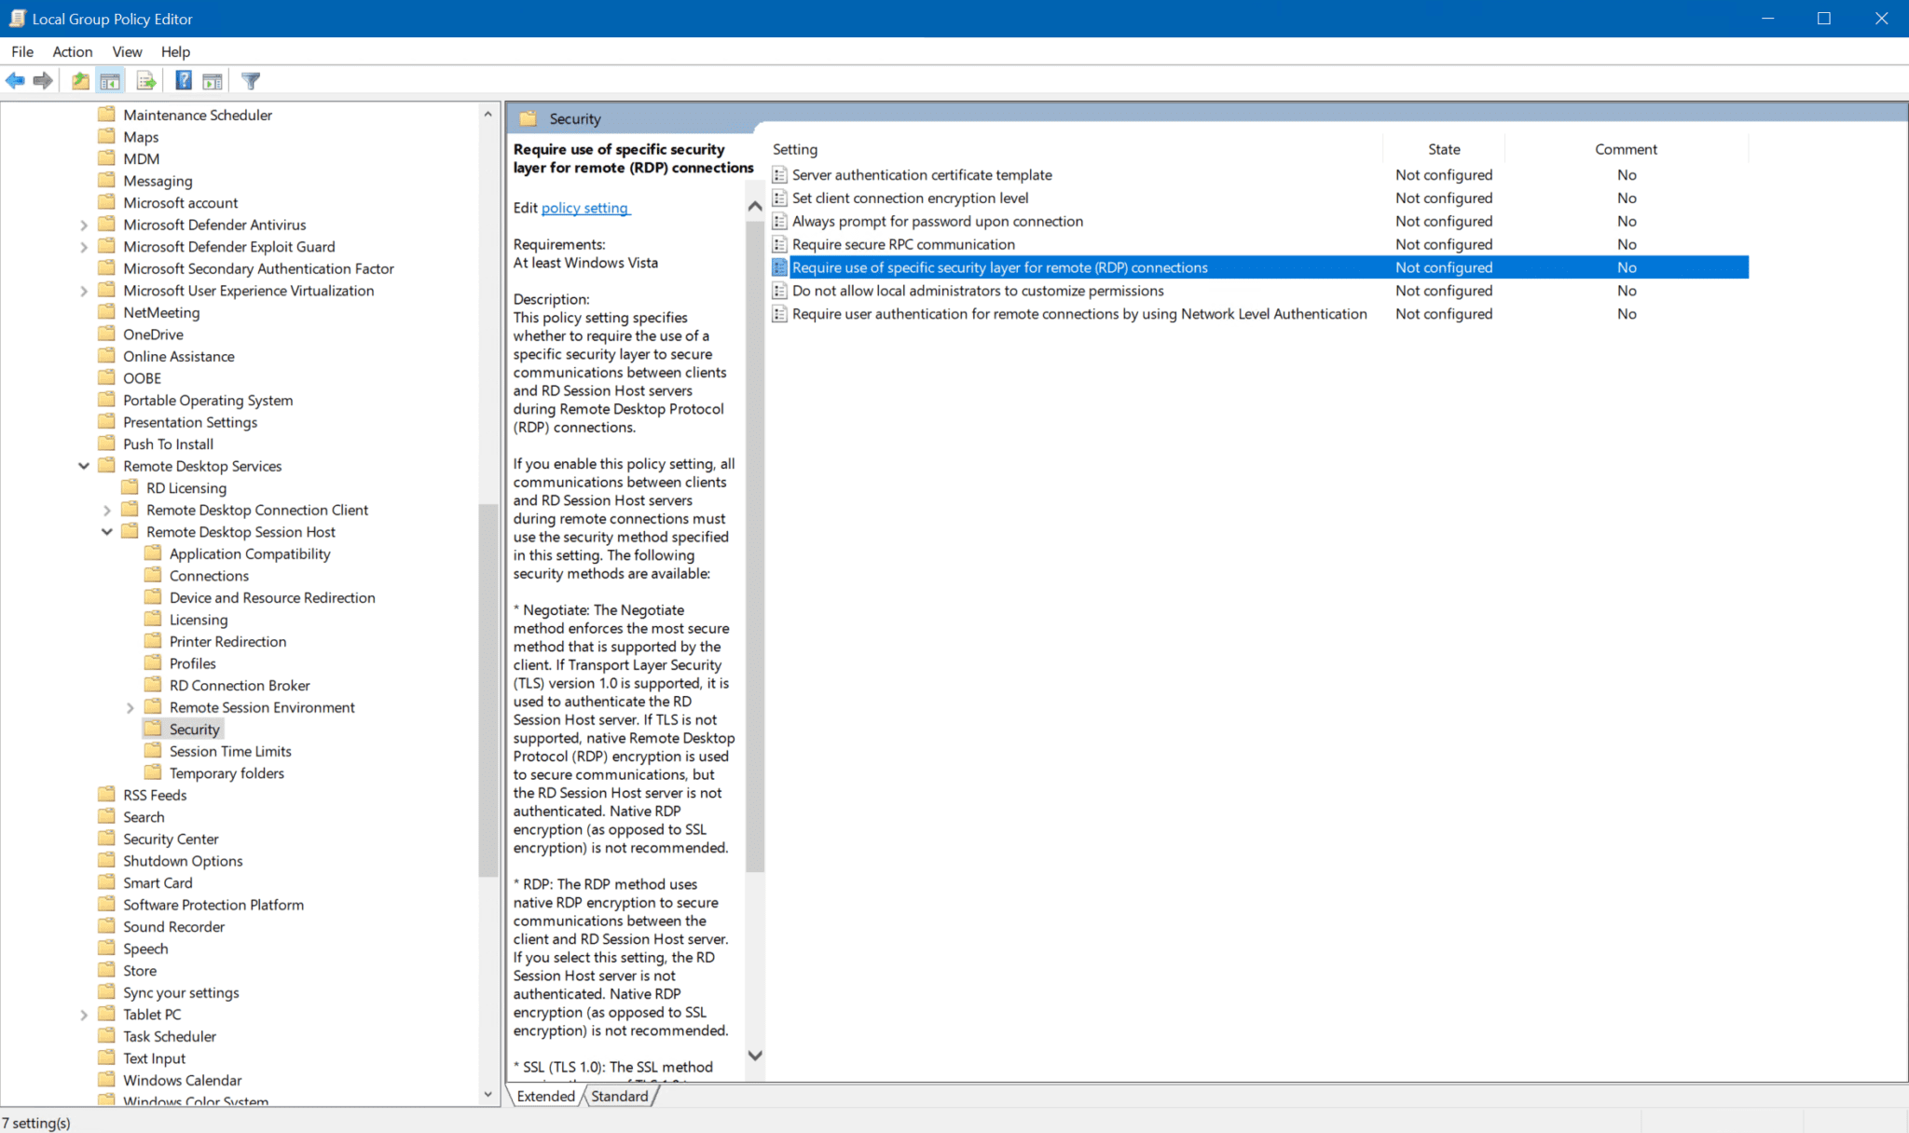This screenshot has width=1909, height=1133.
Task: Select the Require secure RPC communication setting
Action: (x=902, y=243)
